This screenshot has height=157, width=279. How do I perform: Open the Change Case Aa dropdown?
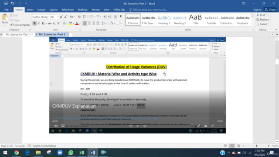(x=72, y=17)
